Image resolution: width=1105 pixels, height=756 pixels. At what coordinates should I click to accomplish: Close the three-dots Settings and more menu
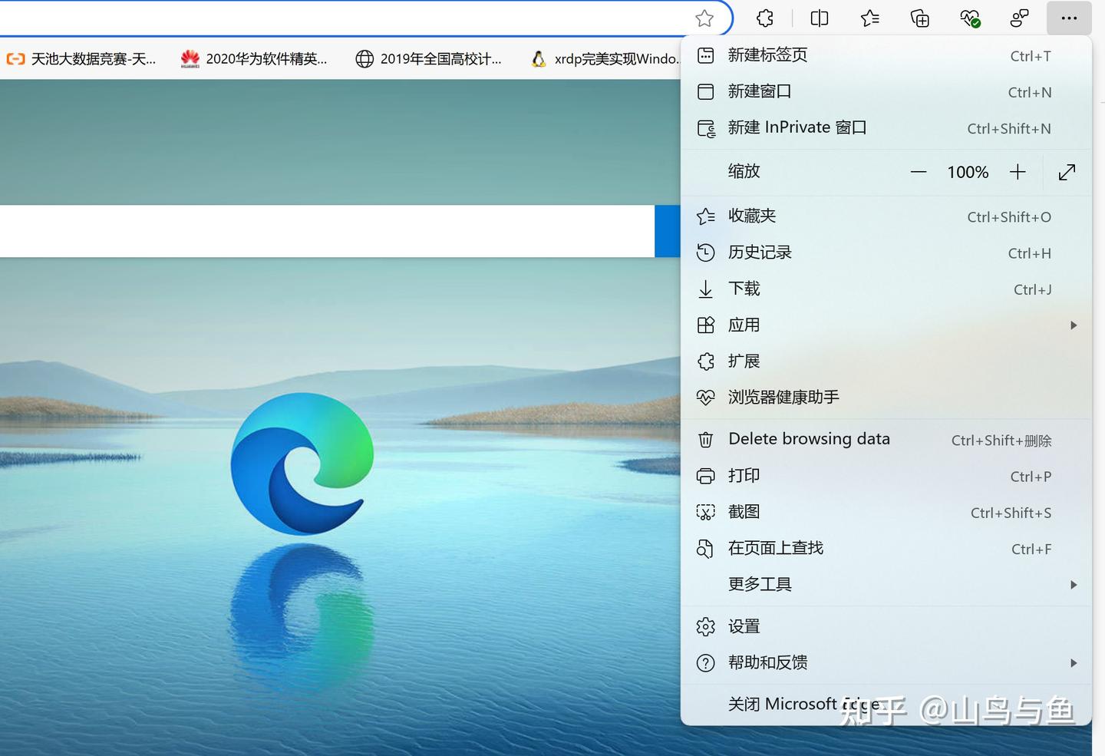tap(1069, 18)
